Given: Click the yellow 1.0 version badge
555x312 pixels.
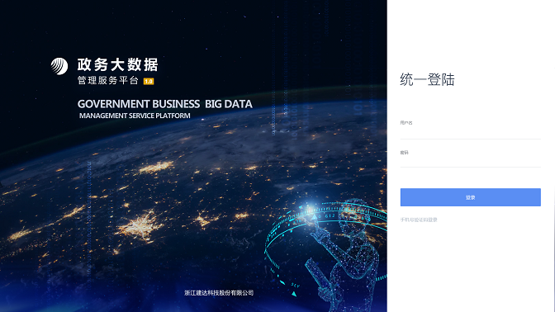Looking at the screenshot, I should 149,82.
